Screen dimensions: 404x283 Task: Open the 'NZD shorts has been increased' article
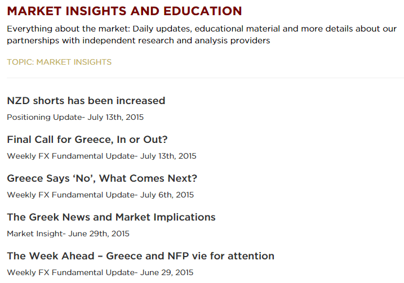[x=86, y=101]
